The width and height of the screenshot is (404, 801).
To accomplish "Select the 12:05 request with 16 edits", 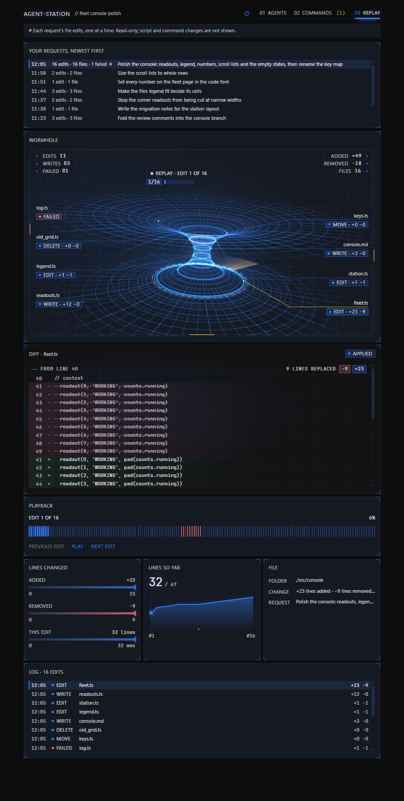I will coord(200,64).
